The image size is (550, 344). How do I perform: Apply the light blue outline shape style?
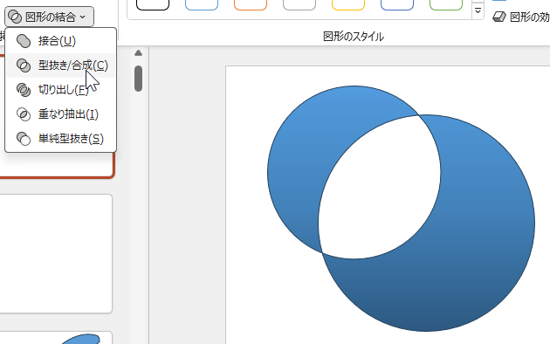pyautogui.click(x=202, y=5)
